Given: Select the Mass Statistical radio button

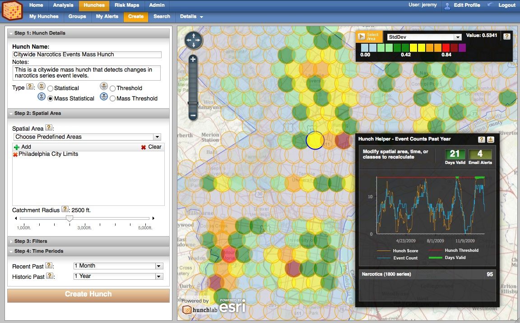Looking at the screenshot, I should [50, 98].
